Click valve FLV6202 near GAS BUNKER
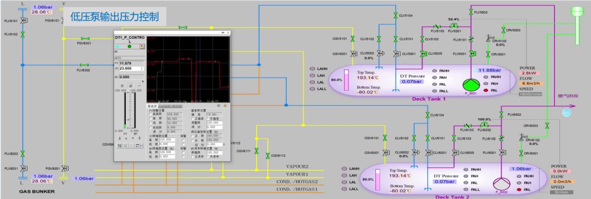Viewport: 591px width, 199px height. 22,154
